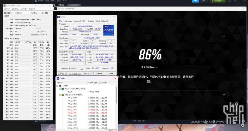The width and height of the screenshot is (248, 131).
Task: Open the Bench tab in CPU-Z
Action: coord(98,21)
